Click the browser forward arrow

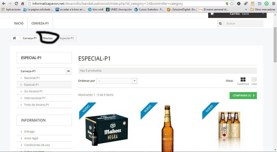(10, 4)
